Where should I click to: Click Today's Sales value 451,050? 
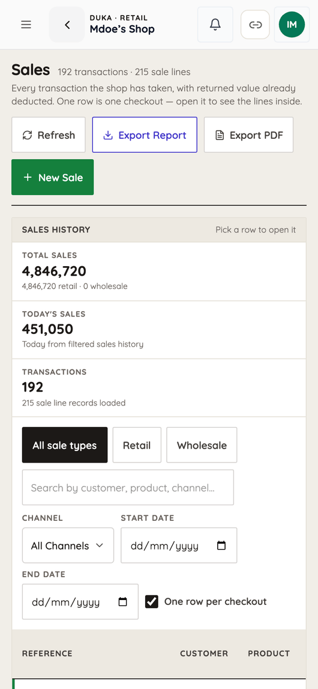47,329
